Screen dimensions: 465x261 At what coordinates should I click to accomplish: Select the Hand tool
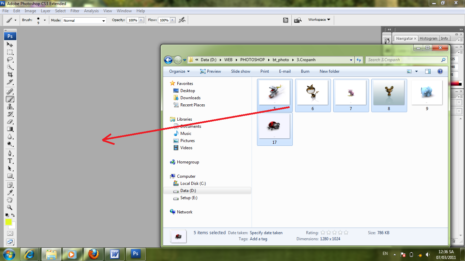coord(10,200)
